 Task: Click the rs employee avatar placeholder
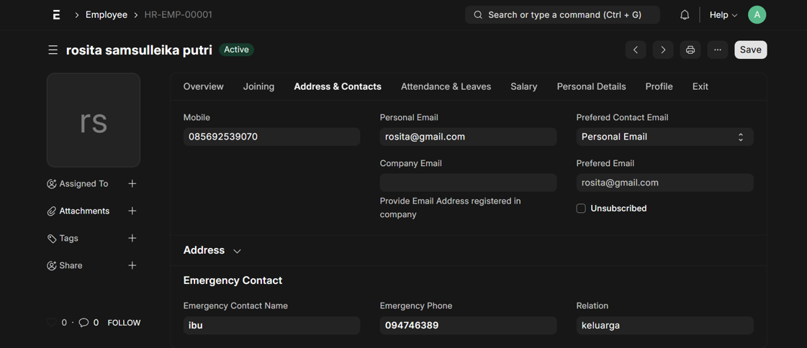[x=94, y=120]
